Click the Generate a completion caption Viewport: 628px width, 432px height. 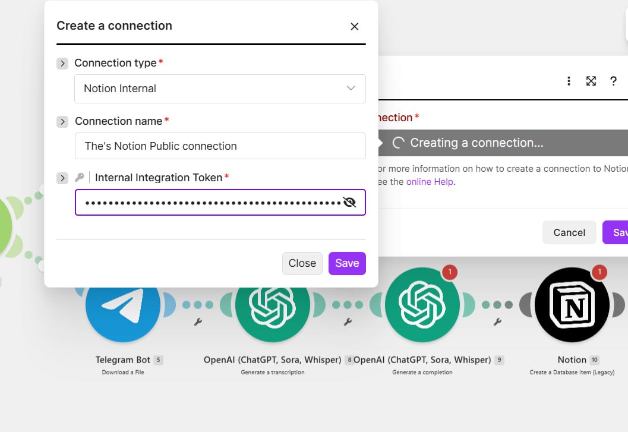422,373
